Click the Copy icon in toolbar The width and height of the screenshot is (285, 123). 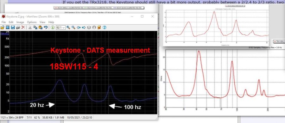pos(35,28)
